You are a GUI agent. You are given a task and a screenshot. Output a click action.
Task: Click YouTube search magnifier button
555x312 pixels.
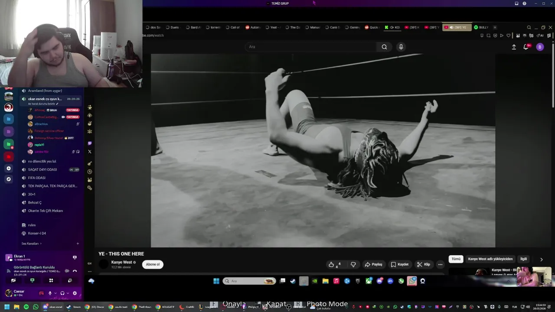(x=384, y=47)
